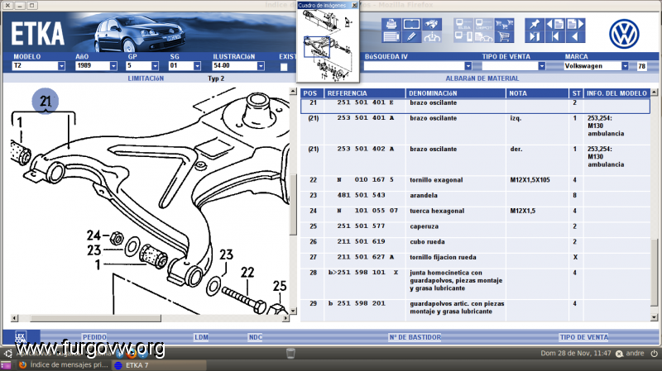Click the LEXCOM logo icon
Screen dimensions: 662x371
coord(21,337)
